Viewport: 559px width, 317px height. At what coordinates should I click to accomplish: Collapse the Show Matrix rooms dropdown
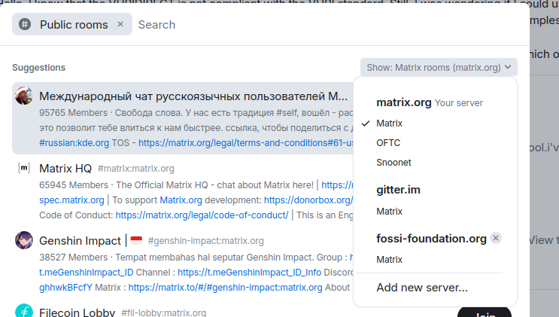tap(439, 67)
